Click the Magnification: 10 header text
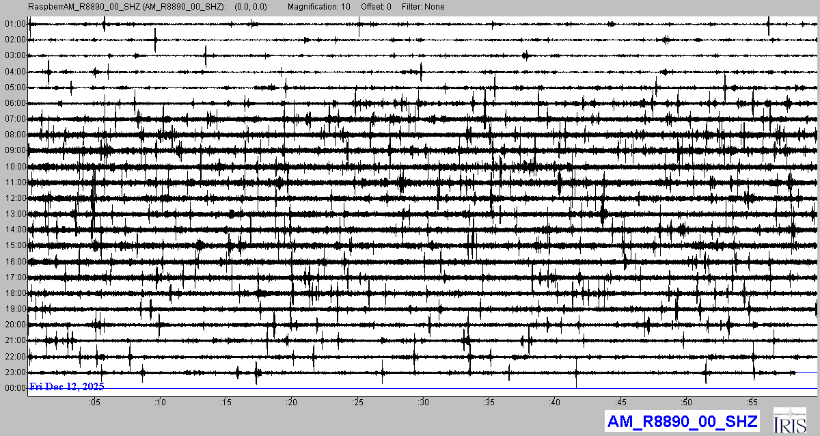Viewport: 820px width, 436px height. (318, 7)
